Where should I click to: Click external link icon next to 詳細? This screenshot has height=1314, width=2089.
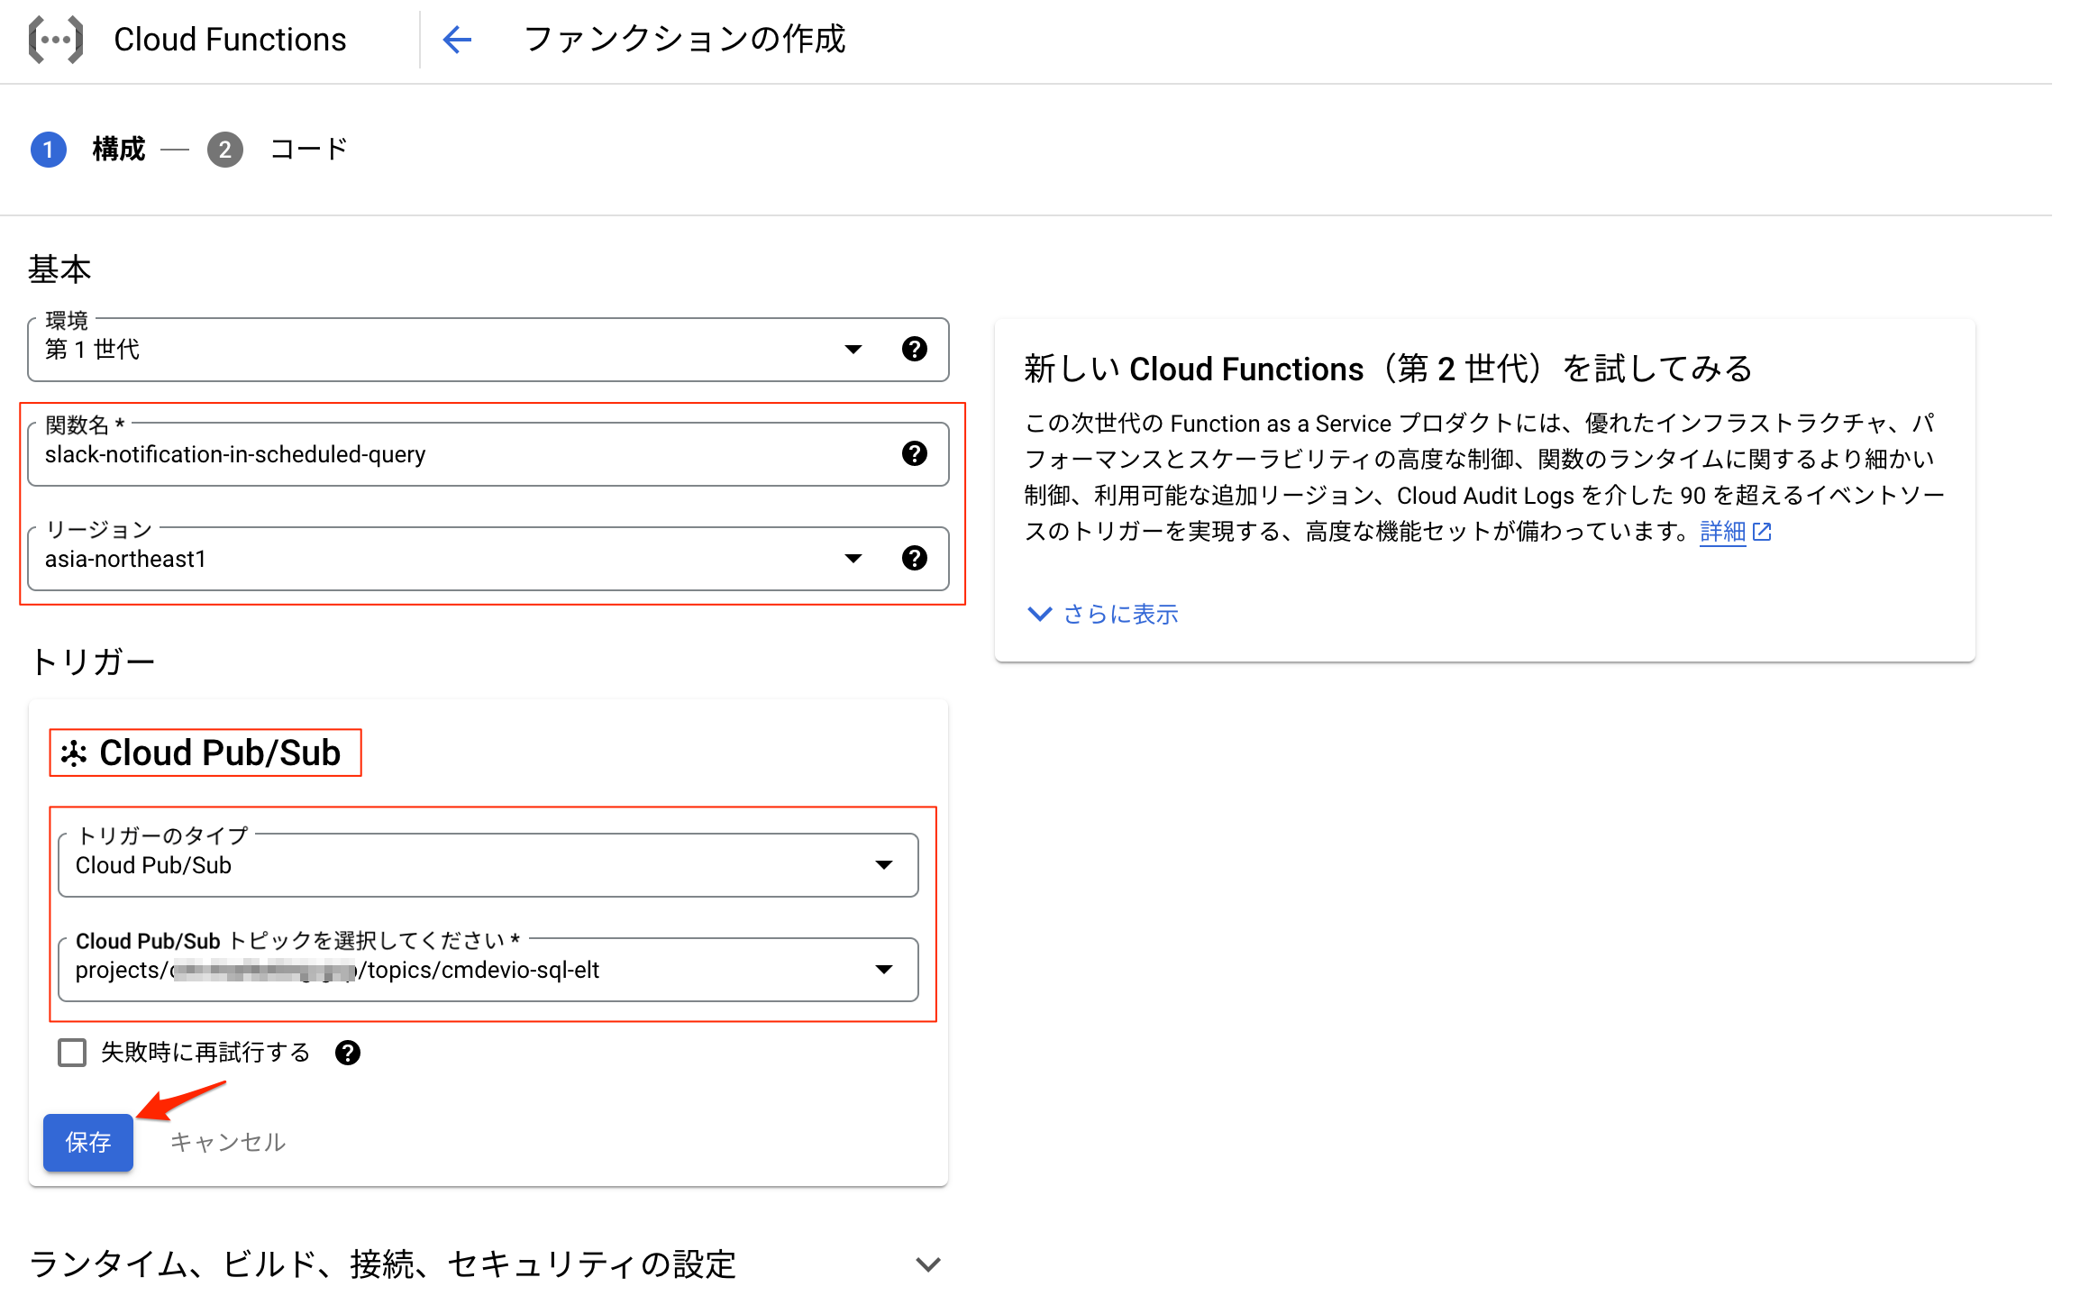1762,532
